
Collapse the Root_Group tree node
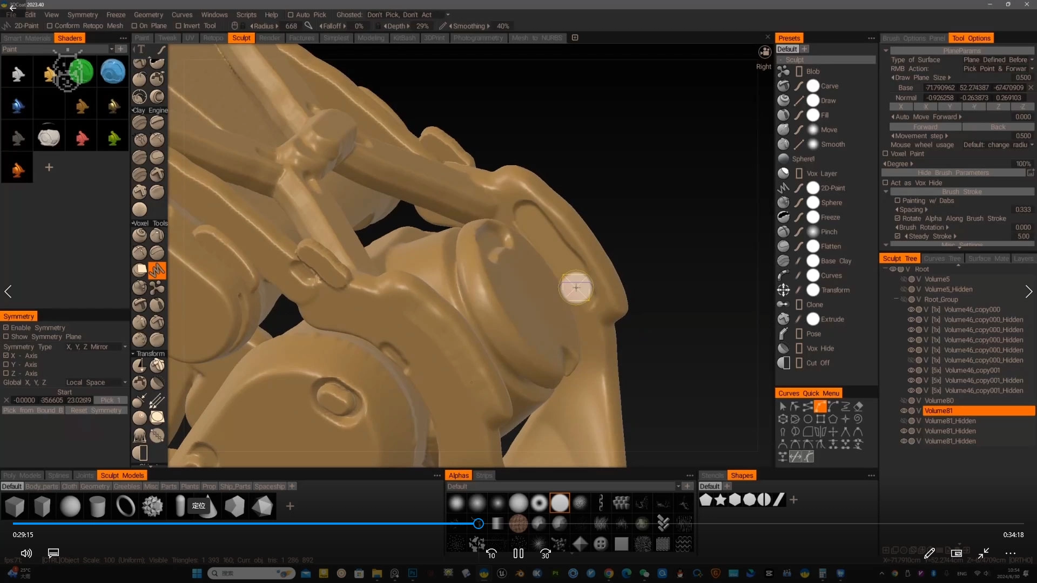[896, 299]
